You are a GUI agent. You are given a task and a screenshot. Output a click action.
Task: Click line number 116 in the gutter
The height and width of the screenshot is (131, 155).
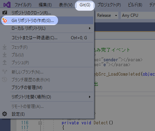point(25,123)
